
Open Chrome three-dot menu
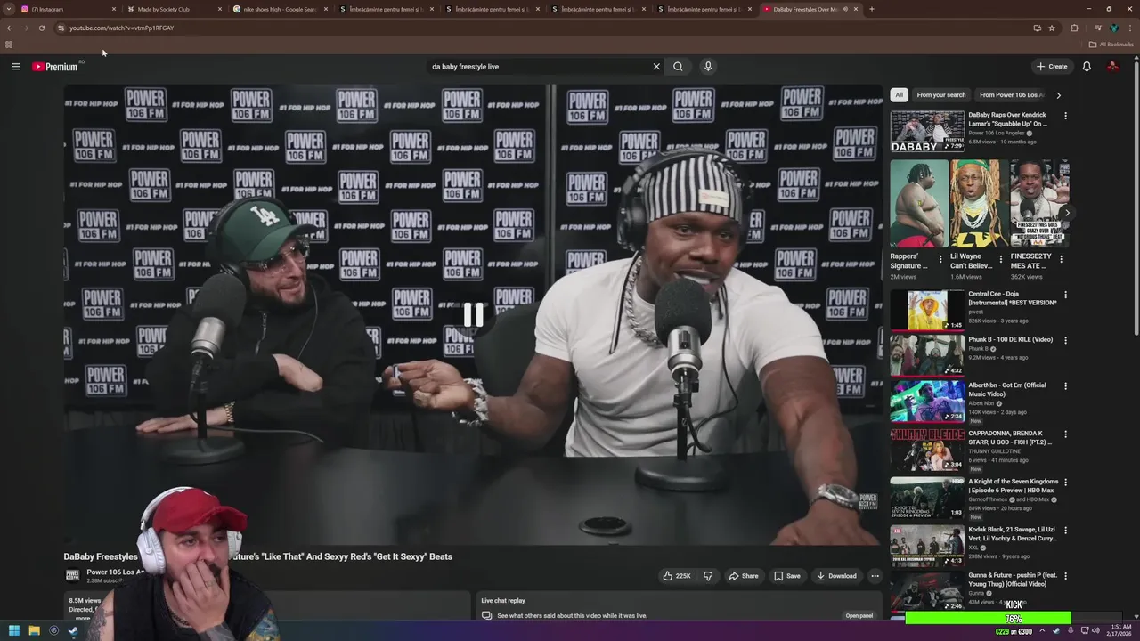pos(1130,28)
